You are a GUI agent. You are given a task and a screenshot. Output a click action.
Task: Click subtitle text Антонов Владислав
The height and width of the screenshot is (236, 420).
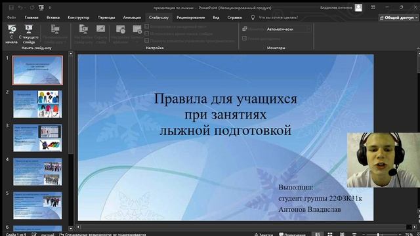[310, 209]
